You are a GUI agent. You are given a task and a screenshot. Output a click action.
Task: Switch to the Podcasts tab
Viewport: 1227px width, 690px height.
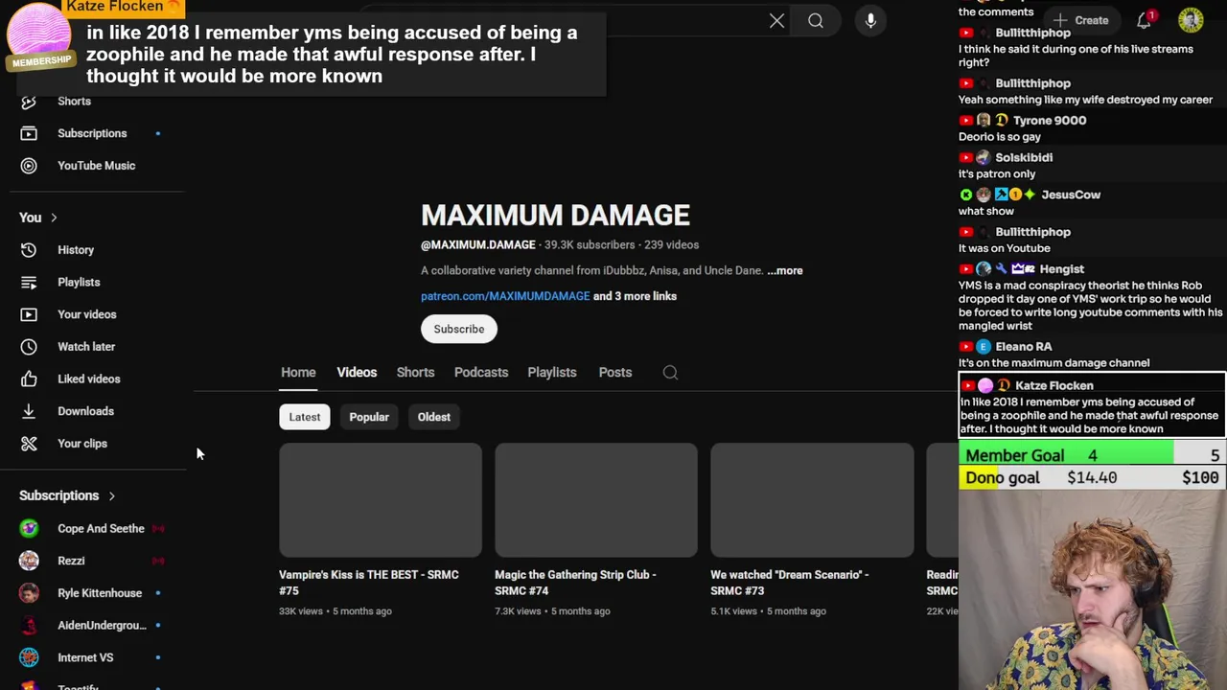point(480,372)
